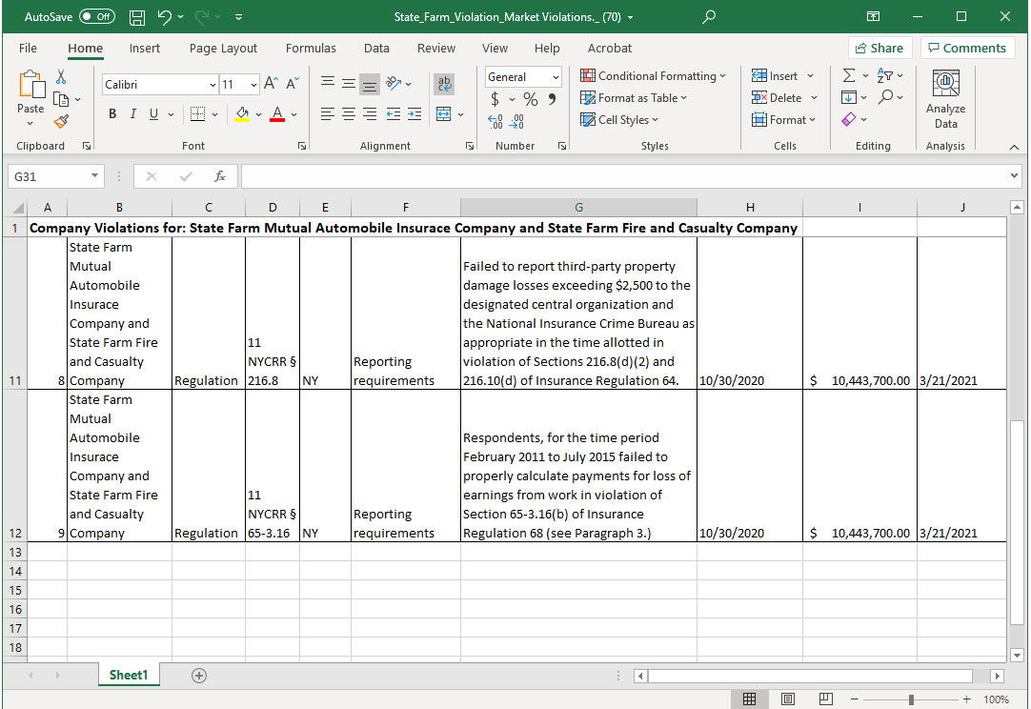This screenshot has height=709, width=1031.
Task: Select column G header
Action: pyautogui.click(x=578, y=207)
